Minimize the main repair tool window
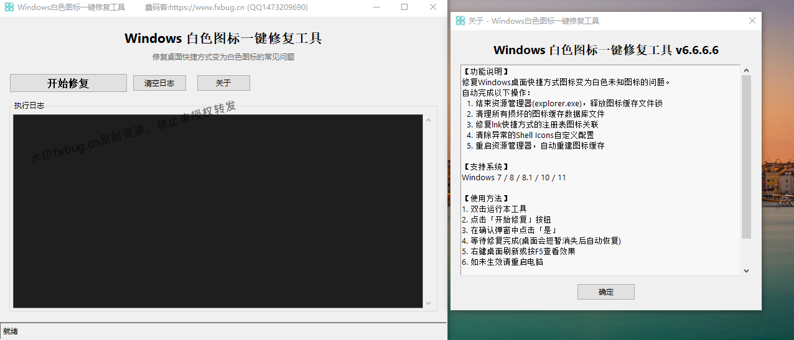Screen dimensions: 794x340 coord(376,7)
